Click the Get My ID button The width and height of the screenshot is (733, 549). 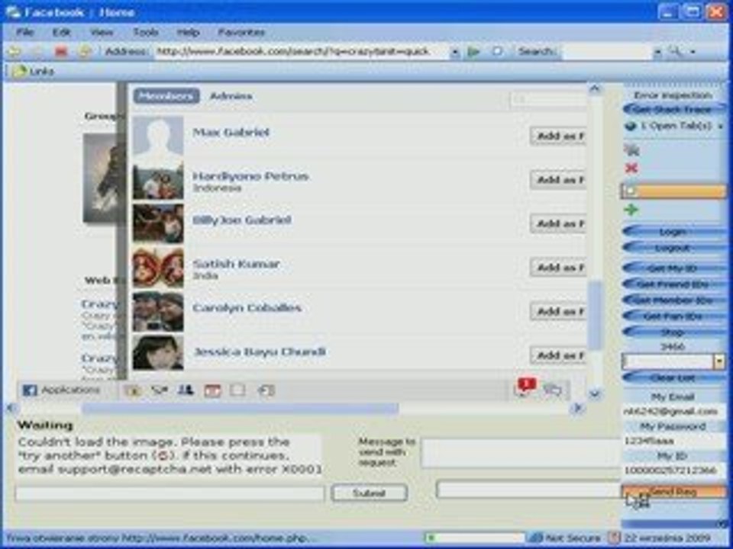point(674,268)
